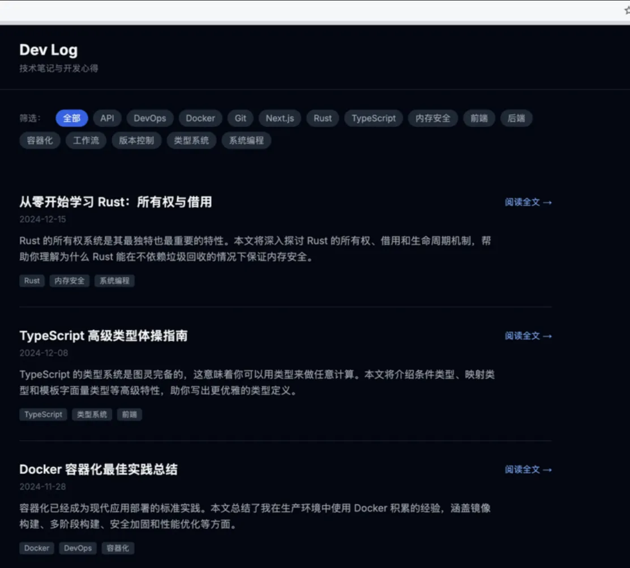The width and height of the screenshot is (630, 568).
Task: Open Docker 容器化最佳实践总结 article title
Action: 98,469
